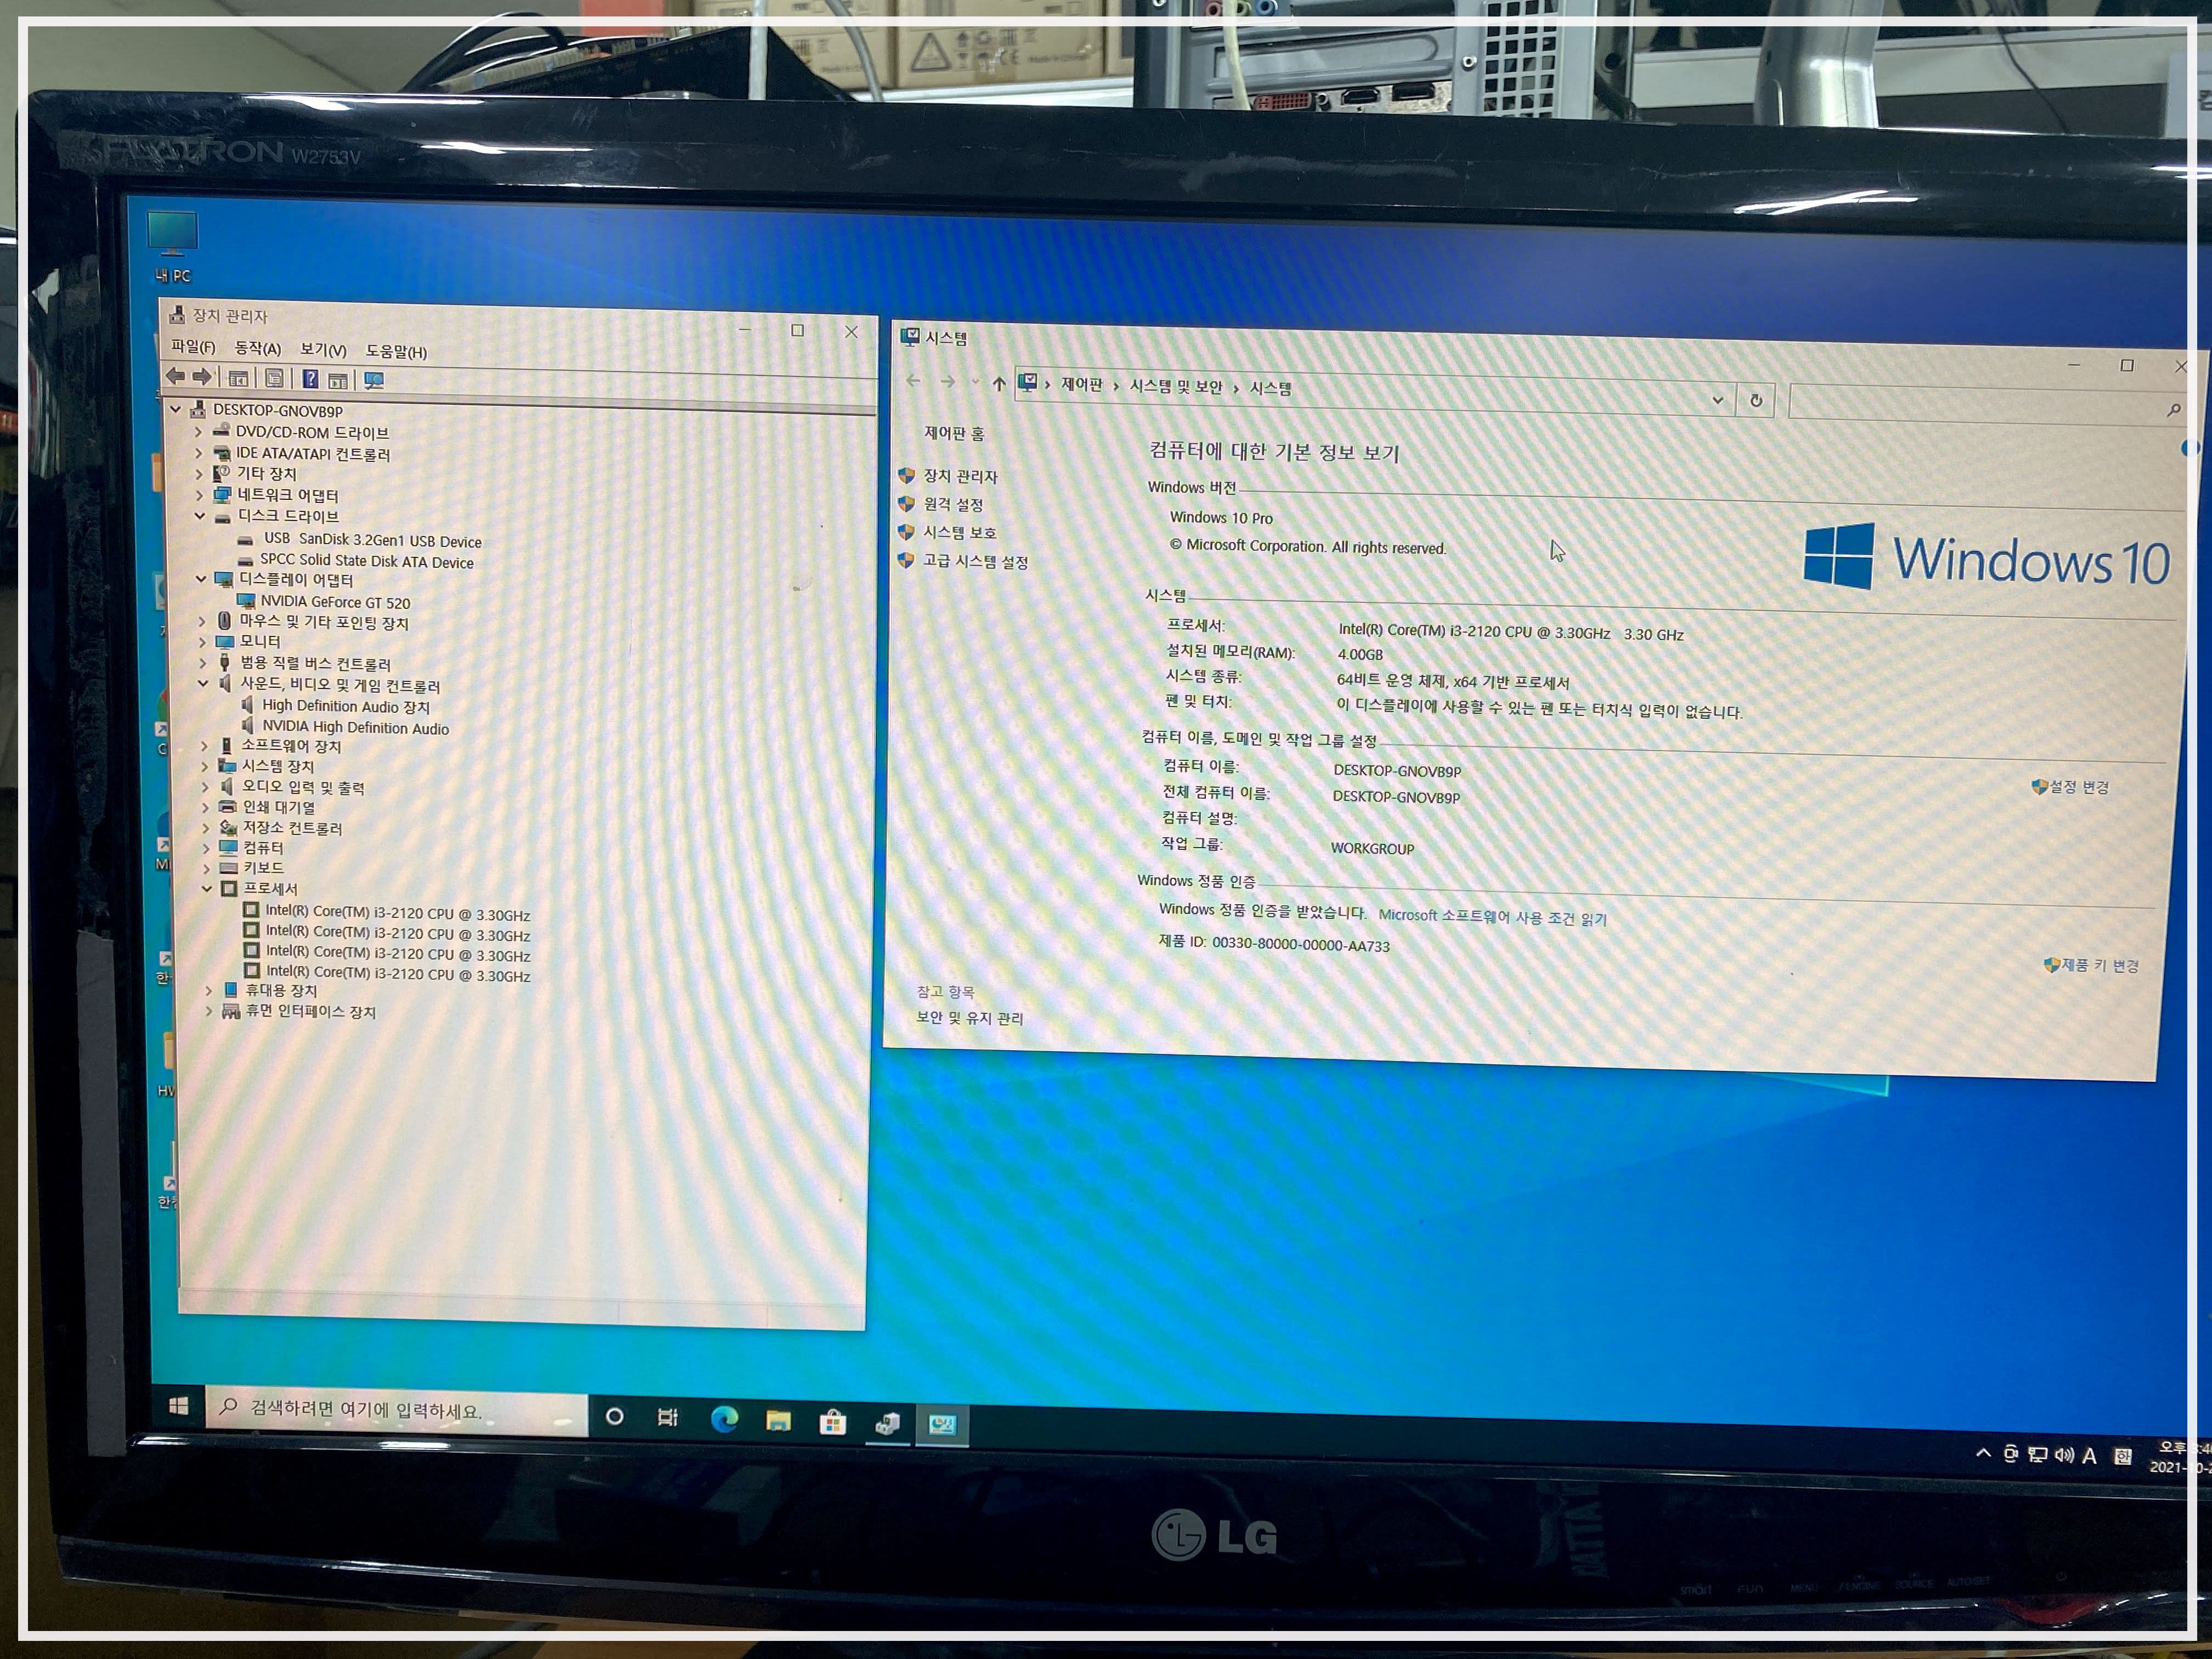Expand the DVD/CD-ROM 드라이브 node

[x=198, y=432]
